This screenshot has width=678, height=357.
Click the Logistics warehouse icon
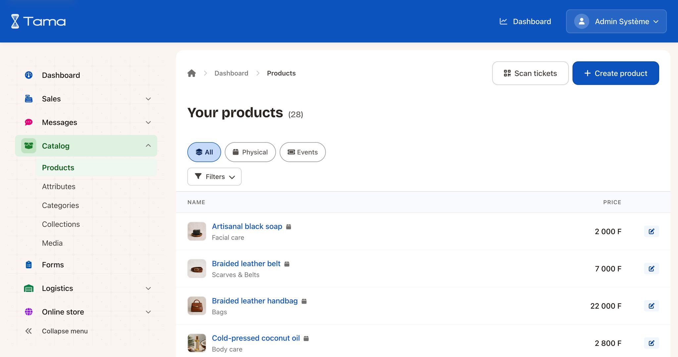point(29,288)
